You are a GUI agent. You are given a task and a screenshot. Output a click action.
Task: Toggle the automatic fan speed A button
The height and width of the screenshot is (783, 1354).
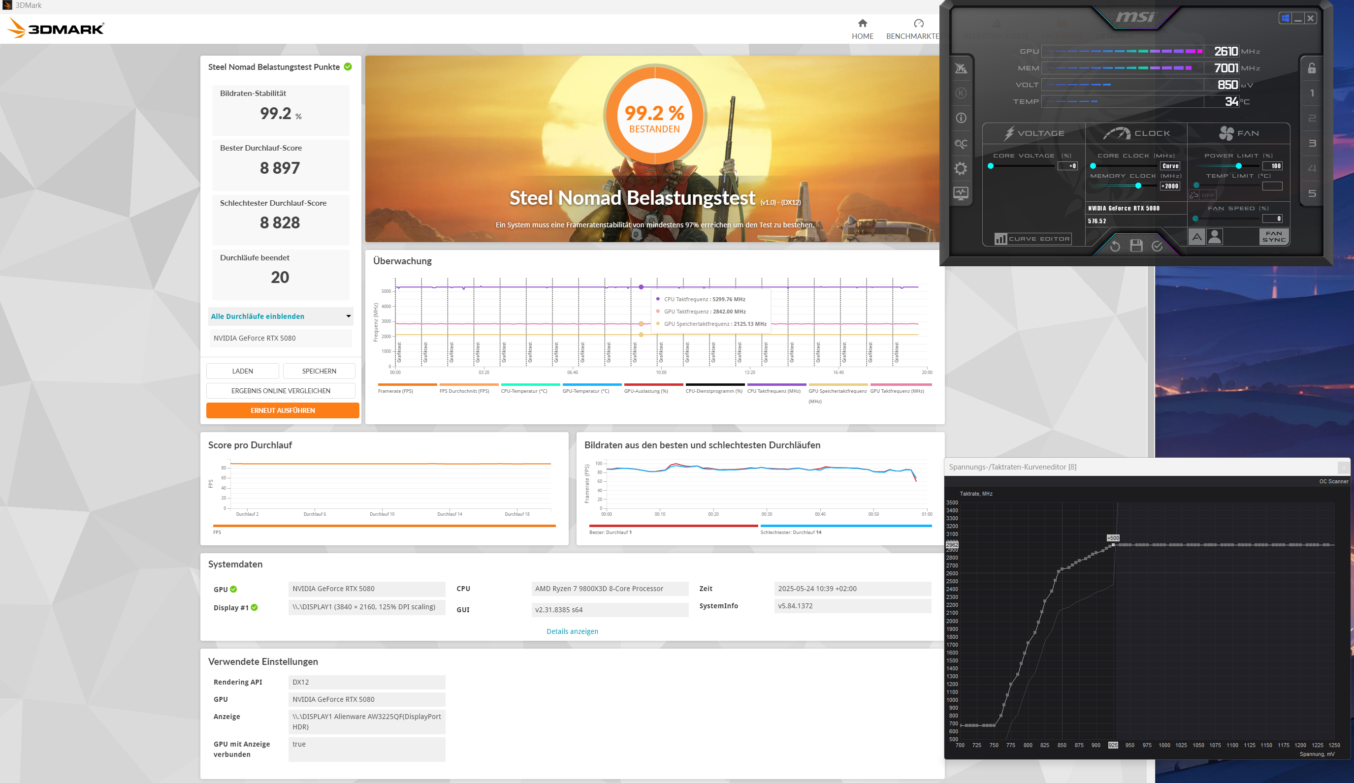(1196, 237)
